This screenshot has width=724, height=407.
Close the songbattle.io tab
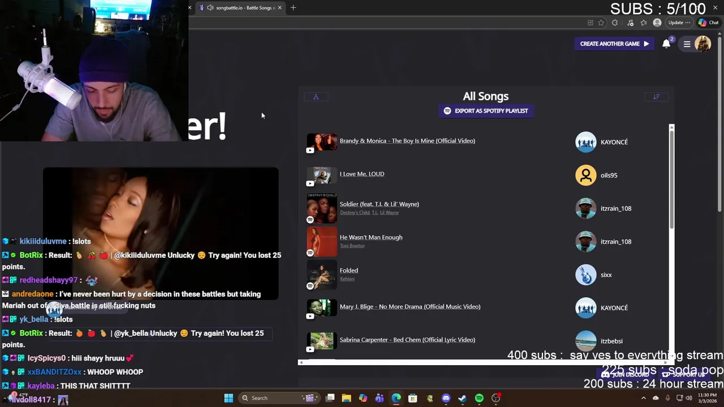click(279, 7)
